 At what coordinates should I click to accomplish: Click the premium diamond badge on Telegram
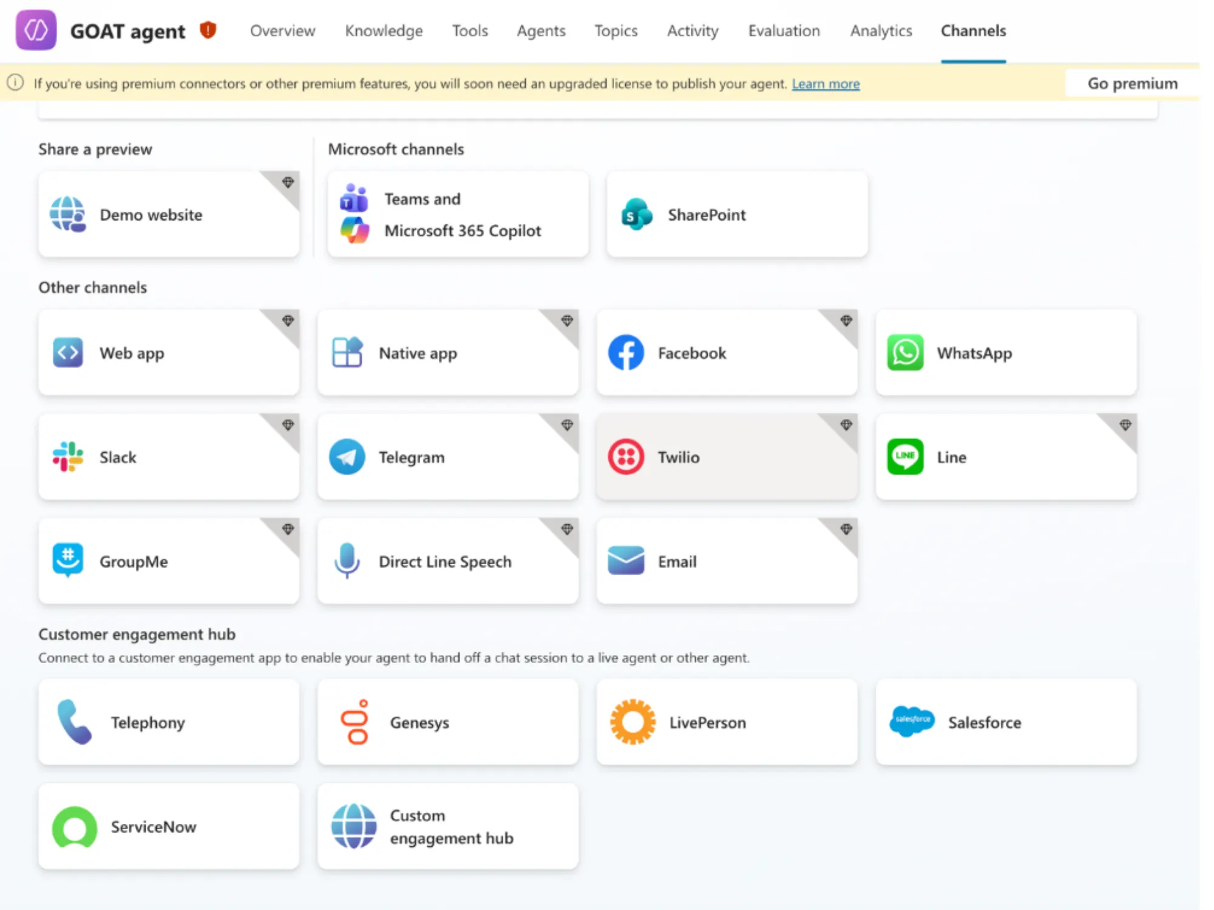click(x=567, y=425)
